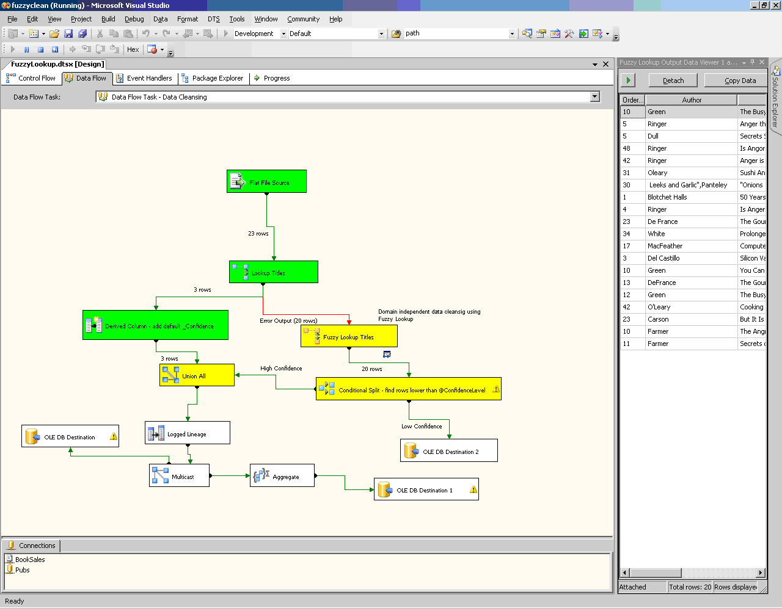
Task: Stop debugging using the stop icon
Action: point(40,49)
